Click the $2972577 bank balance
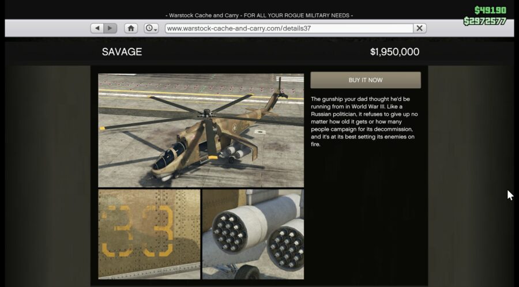The image size is (519, 287). point(485,21)
